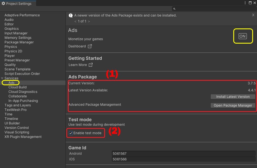Select Preset Manager settings

17,60
